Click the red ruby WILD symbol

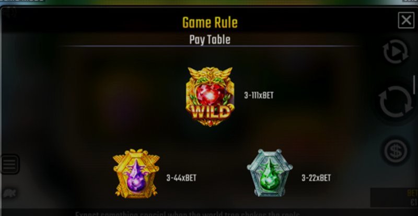pos(210,96)
